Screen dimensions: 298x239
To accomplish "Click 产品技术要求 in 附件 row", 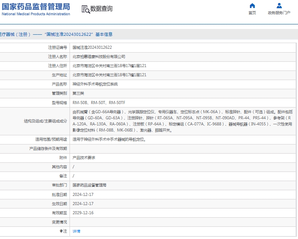I will [x=84, y=158].
